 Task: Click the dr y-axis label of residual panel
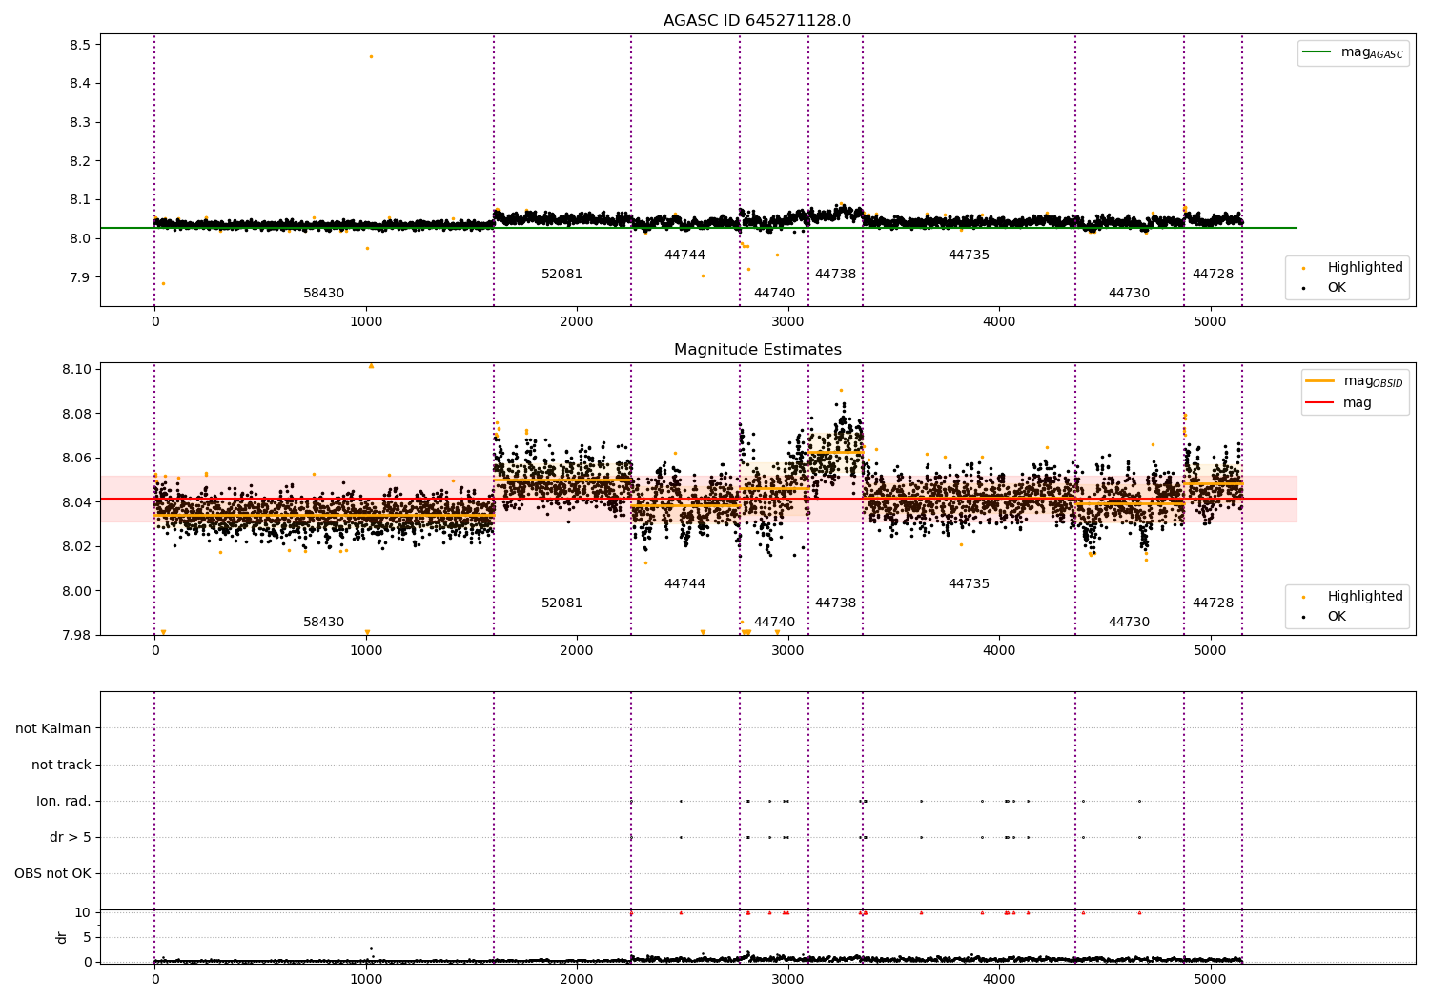point(62,937)
